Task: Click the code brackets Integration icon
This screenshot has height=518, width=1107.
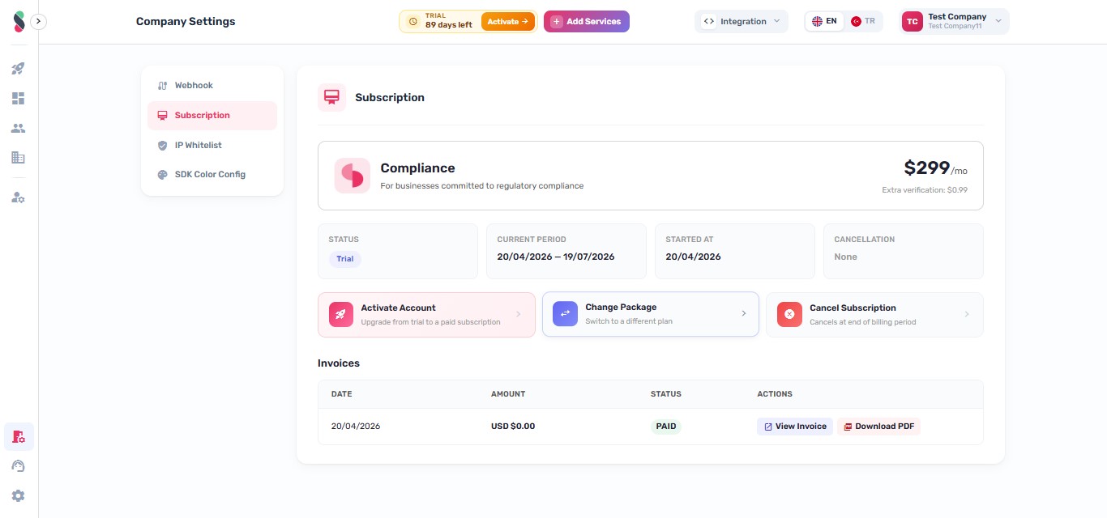Action: (709, 22)
